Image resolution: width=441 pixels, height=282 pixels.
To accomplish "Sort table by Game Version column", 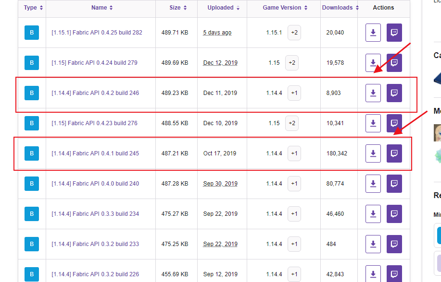I will coord(285,8).
